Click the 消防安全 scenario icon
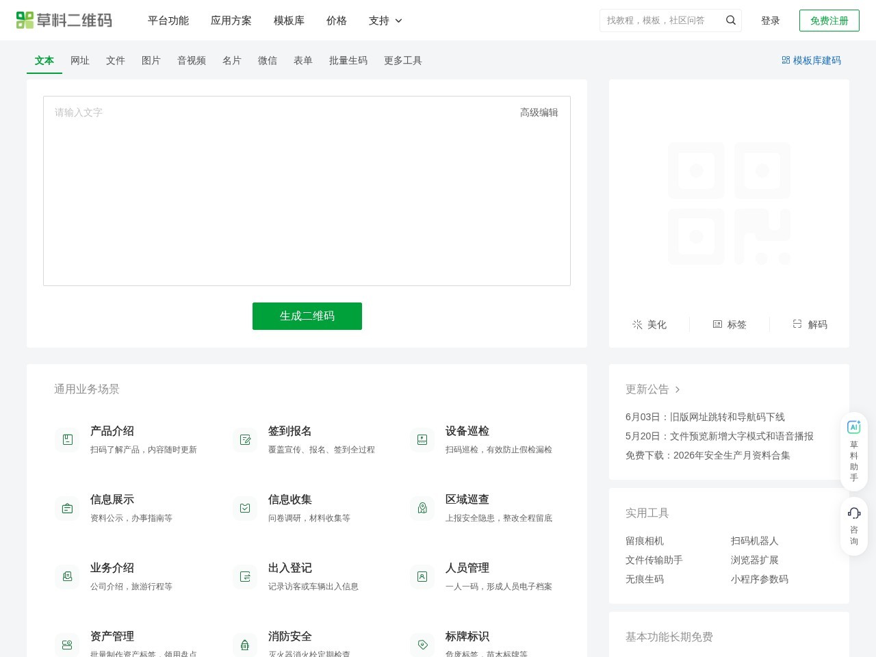The height and width of the screenshot is (657, 876). (245, 645)
